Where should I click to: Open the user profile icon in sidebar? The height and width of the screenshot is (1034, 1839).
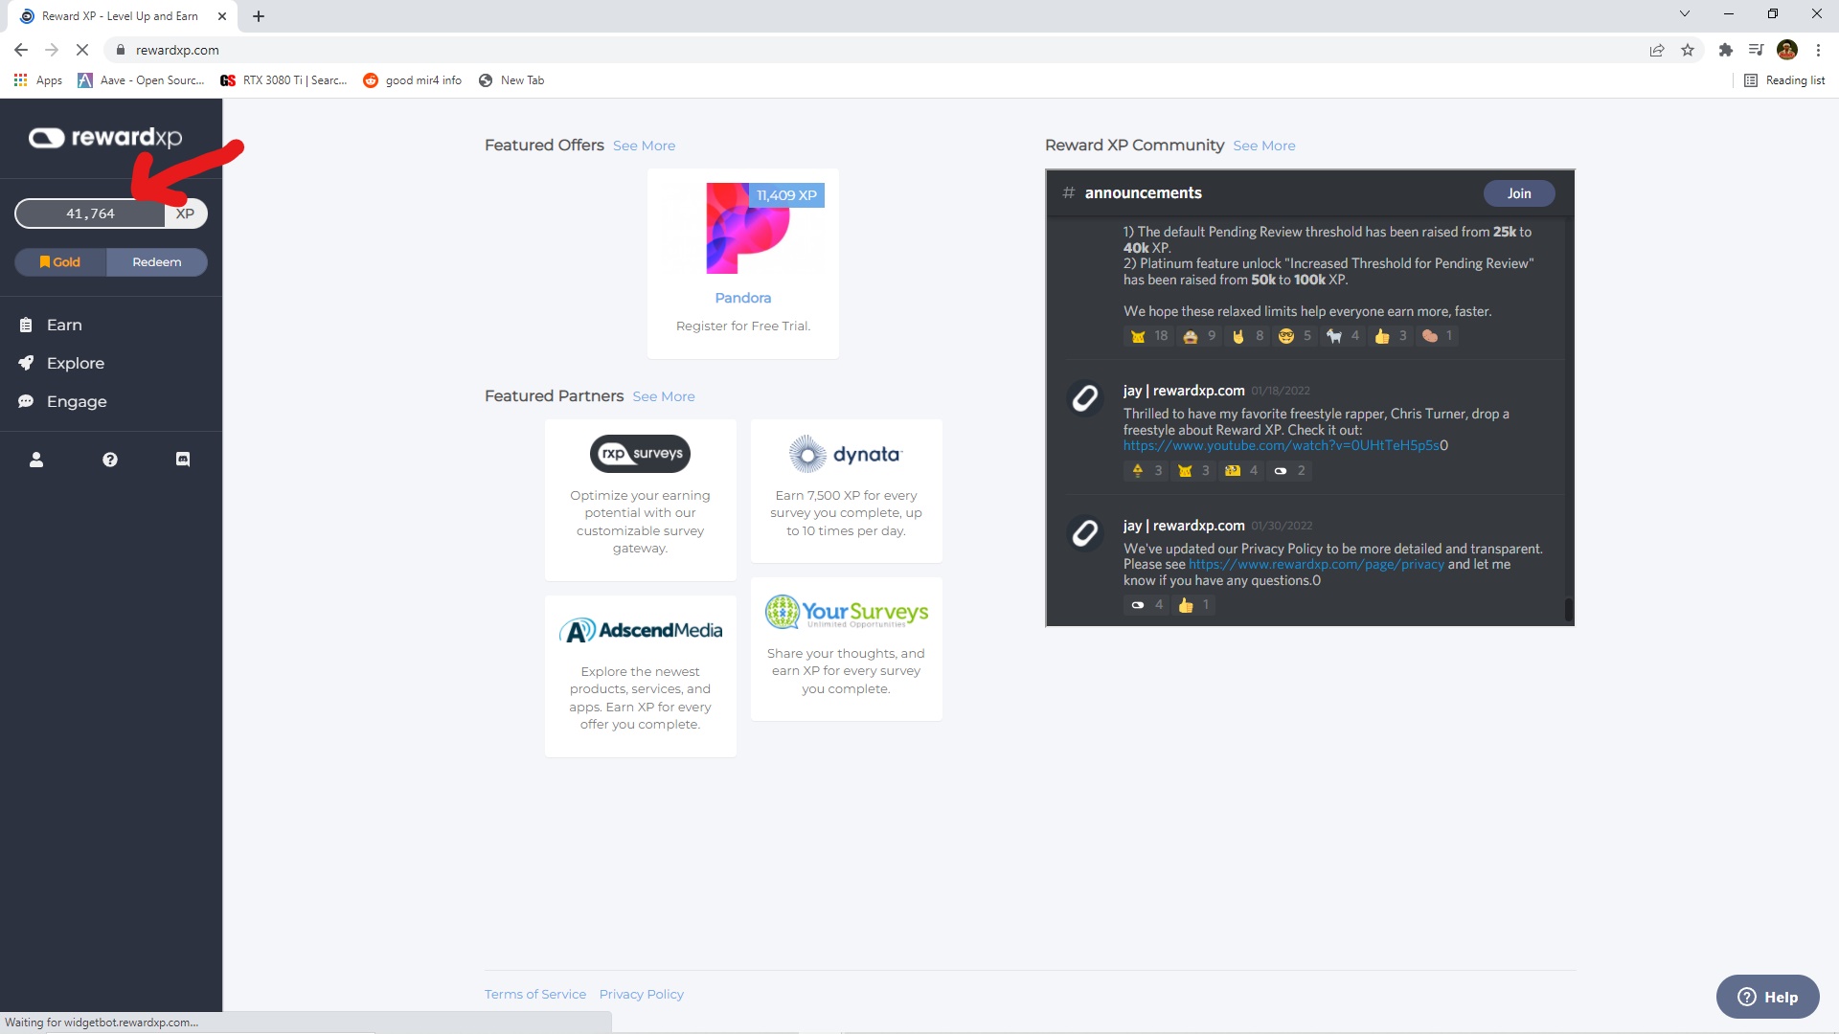click(x=36, y=460)
